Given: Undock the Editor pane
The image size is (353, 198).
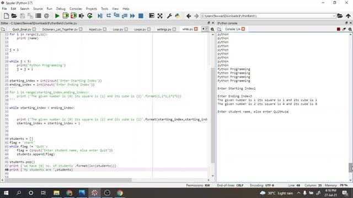Looking at the screenshot, I should tap(208, 23).
